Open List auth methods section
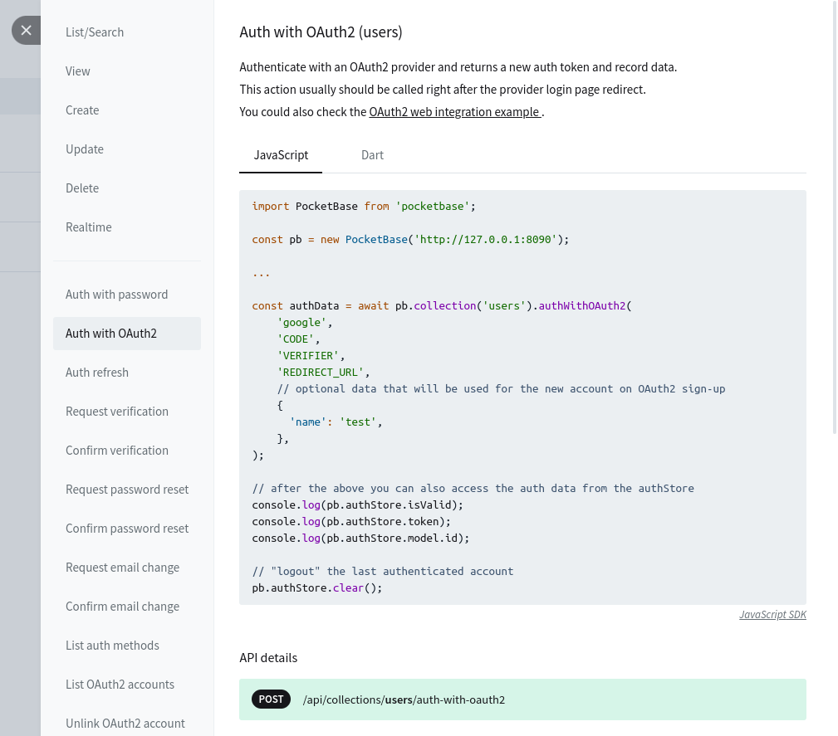Image resolution: width=838 pixels, height=736 pixels. tap(112, 646)
